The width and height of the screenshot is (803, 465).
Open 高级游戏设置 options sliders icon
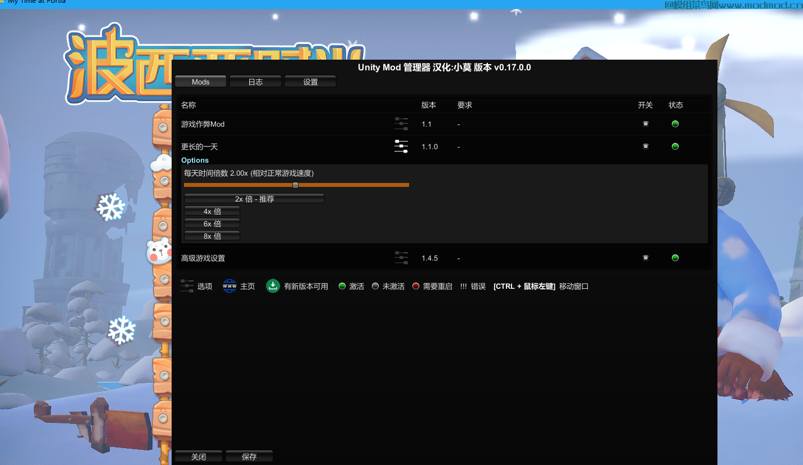click(401, 258)
